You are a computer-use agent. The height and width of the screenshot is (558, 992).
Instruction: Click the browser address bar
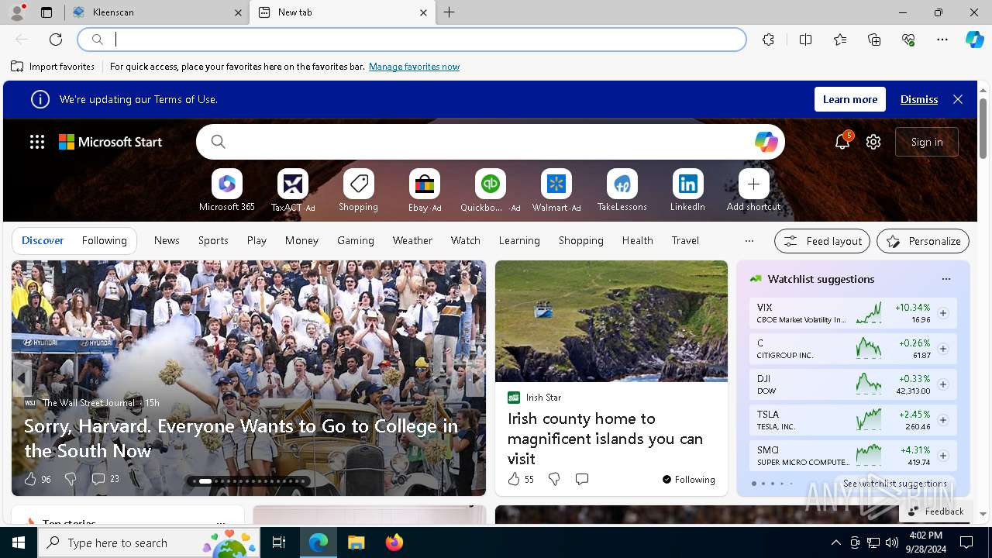pos(412,40)
